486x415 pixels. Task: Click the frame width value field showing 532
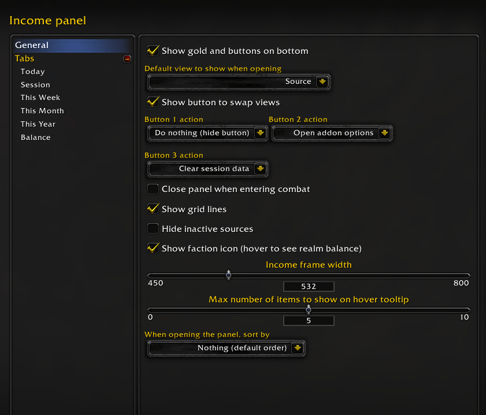click(x=309, y=286)
